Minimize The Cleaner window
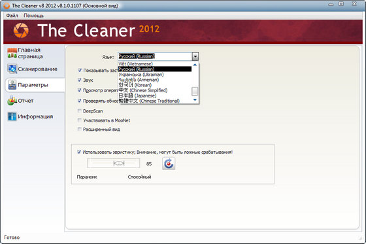The height and width of the screenshot is (244, 366). pyautogui.click(x=331, y=4)
